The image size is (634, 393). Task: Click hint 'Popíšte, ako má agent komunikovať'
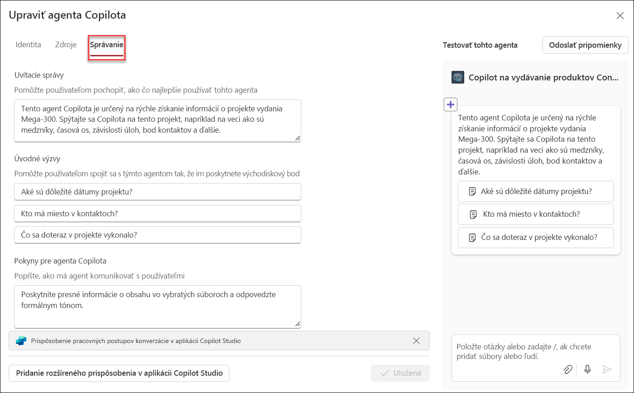(99, 276)
